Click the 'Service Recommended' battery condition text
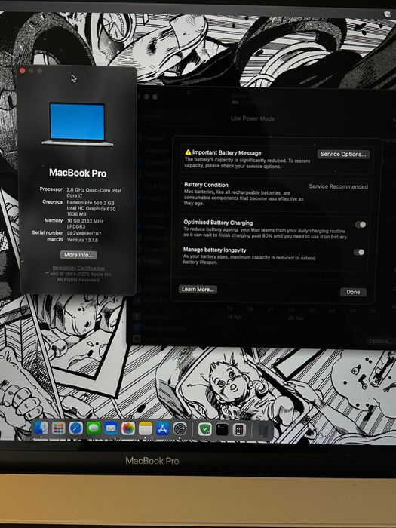Image resolution: width=396 pixels, height=528 pixels. tap(339, 186)
